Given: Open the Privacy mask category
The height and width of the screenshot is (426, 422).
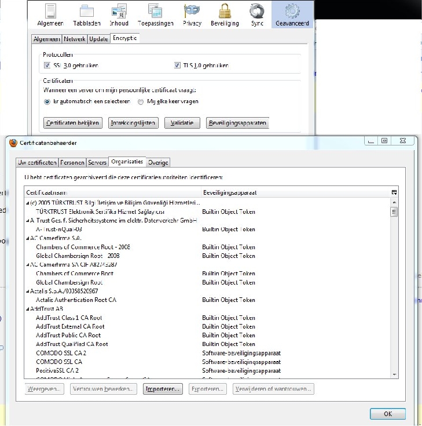Looking at the screenshot, I should coord(192,15).
